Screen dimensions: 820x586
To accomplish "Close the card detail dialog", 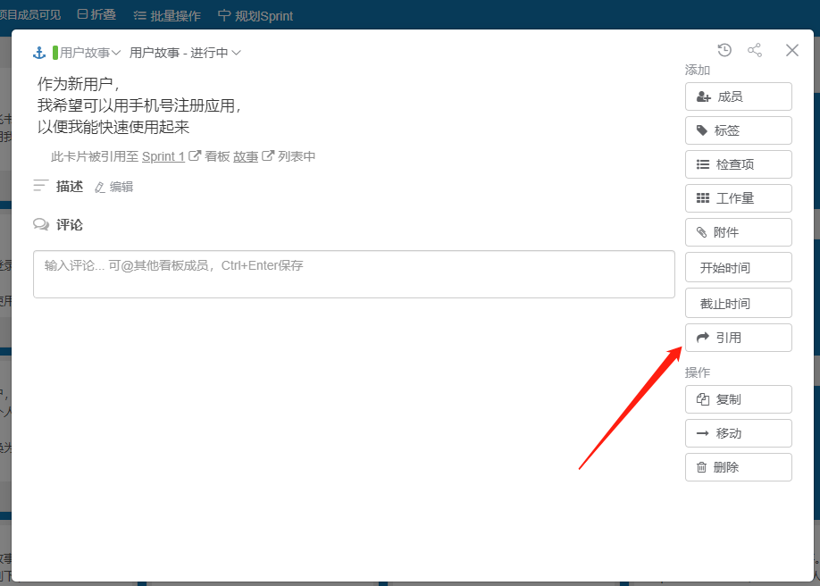I will (792, 50).
